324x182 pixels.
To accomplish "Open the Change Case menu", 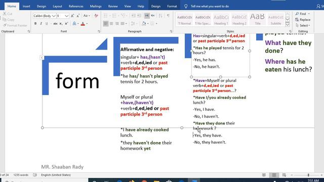I will (x=86, y=16).
